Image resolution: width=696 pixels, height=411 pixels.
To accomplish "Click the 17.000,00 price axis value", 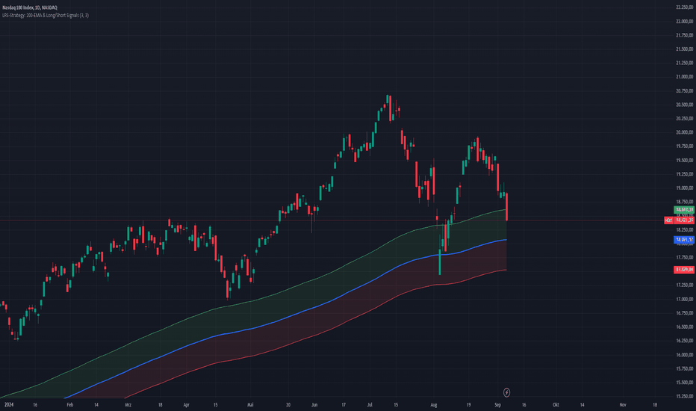I will pos(685,299).
